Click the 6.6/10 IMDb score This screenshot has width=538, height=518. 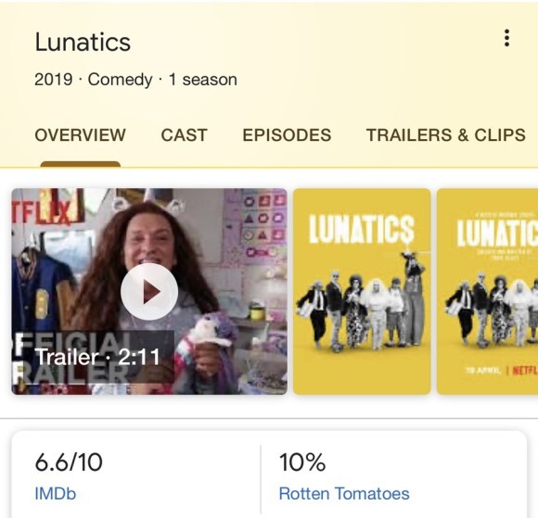pyautogui.click(x=69, y=462)
